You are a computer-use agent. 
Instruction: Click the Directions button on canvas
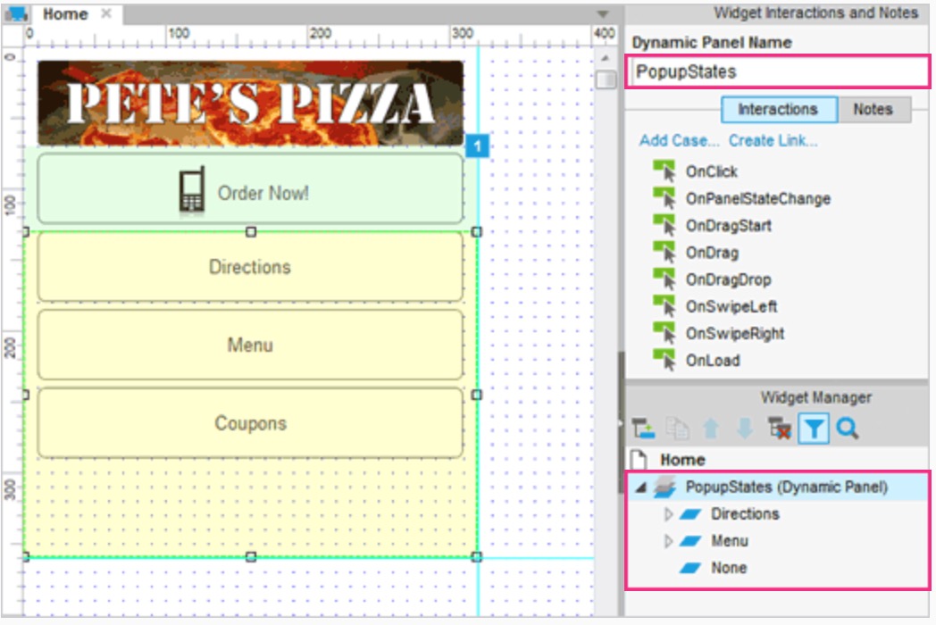250,266
